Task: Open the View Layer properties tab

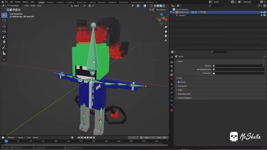Action: point(171,70)
